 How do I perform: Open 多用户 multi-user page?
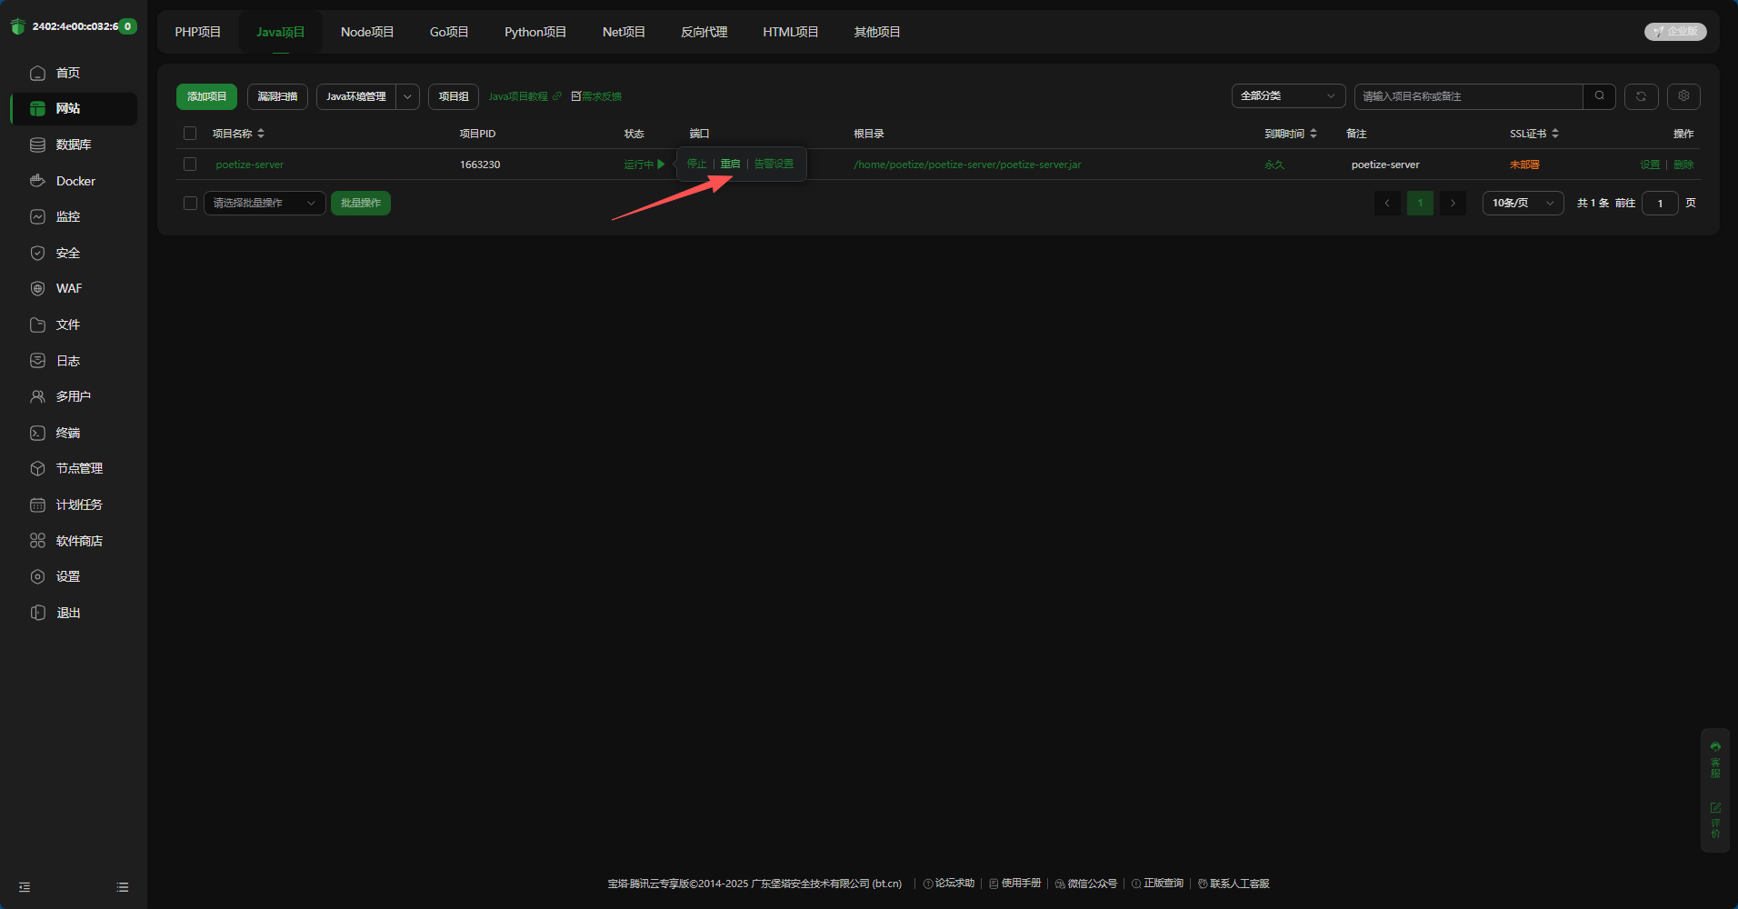click(x=74, y=396)
